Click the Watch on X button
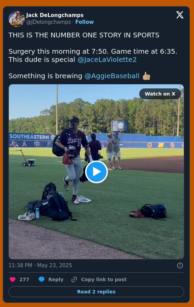Screen dimensions: 194x307 pyautogui.click(x=160, y=94)
